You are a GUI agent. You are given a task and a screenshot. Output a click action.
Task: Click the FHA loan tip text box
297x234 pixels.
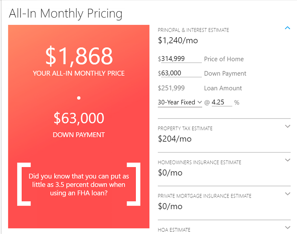[79, 184]
